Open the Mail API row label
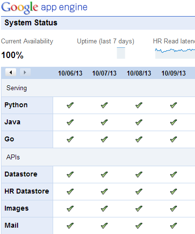 click(x=11, y=225)
